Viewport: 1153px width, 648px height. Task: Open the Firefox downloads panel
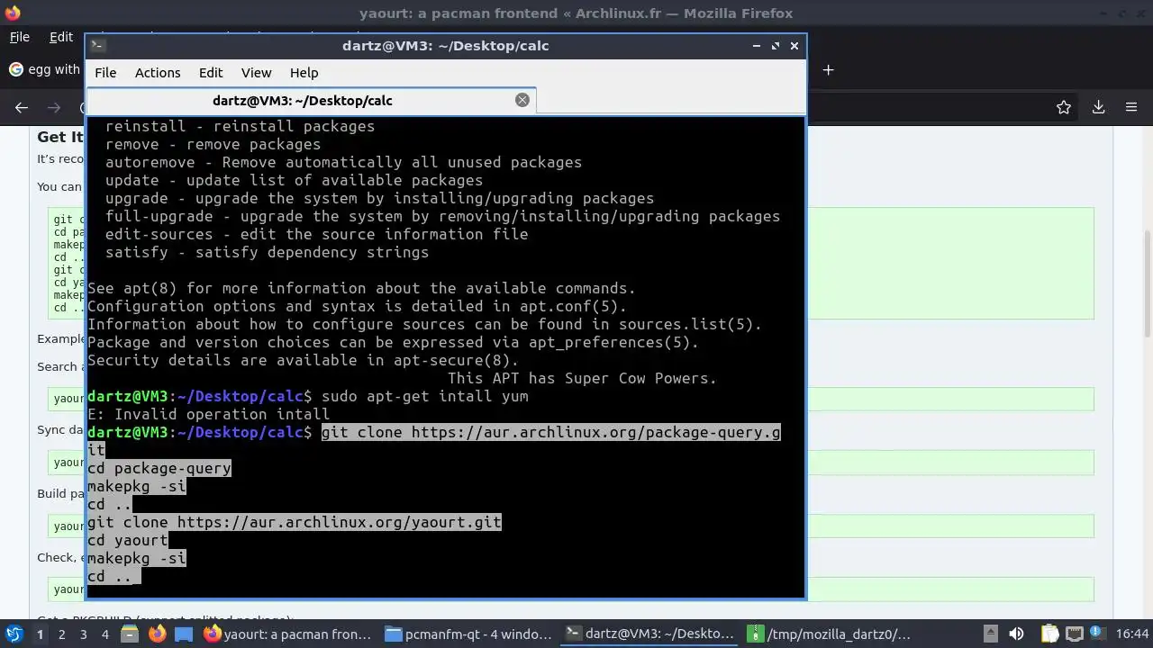[x=1098, y=107]
